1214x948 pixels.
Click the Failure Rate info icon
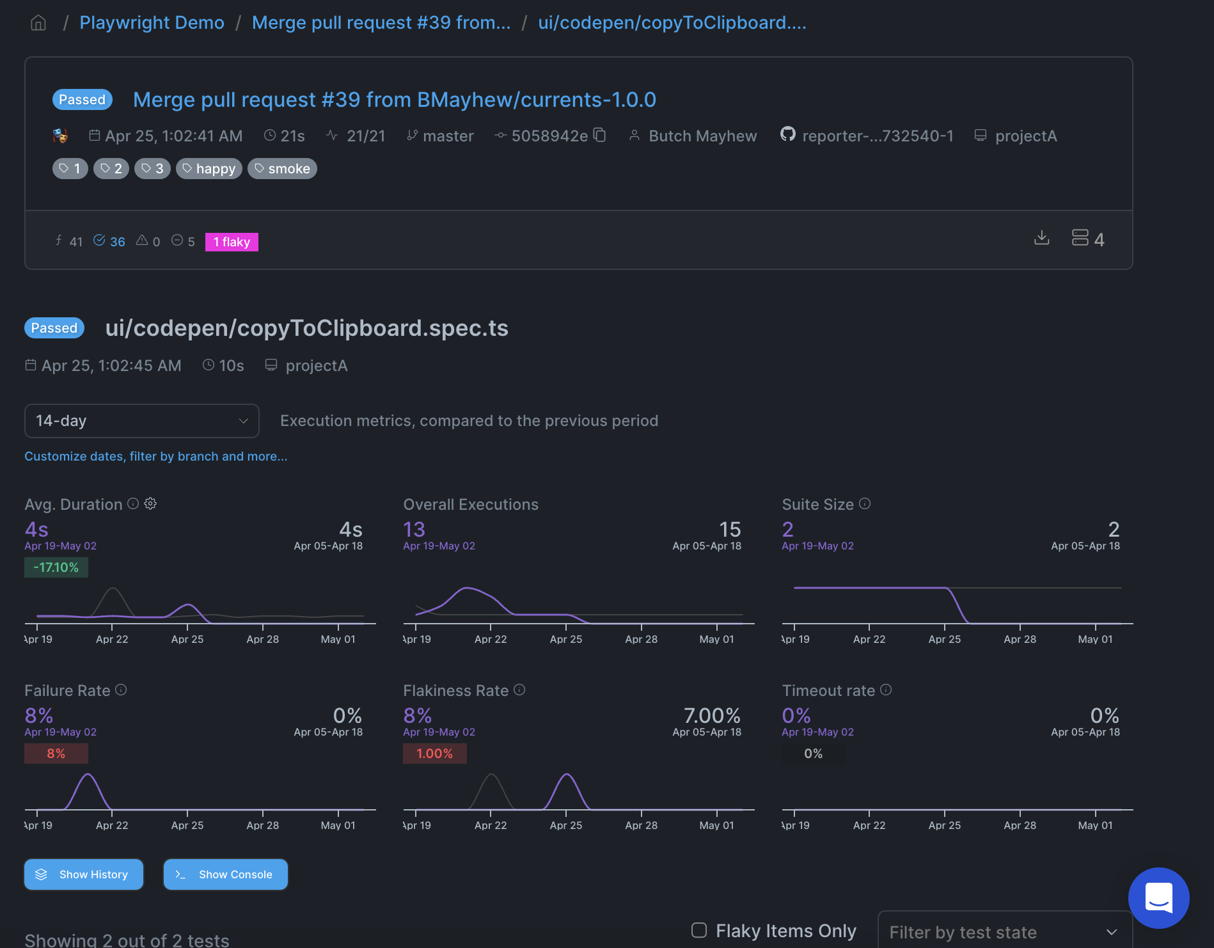coord(122,690)
